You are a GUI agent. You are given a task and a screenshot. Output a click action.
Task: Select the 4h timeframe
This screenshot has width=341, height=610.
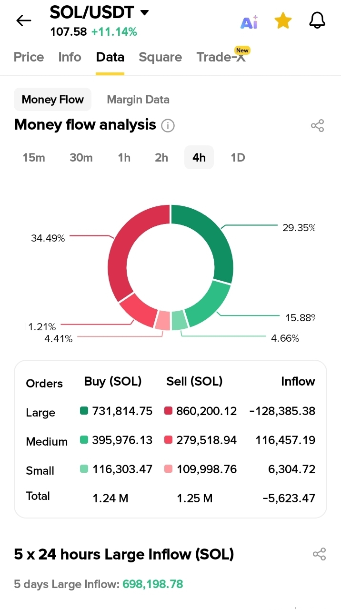click(x=199, y=158)
